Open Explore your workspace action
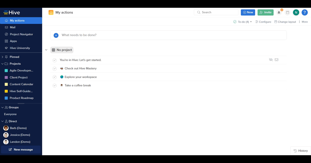The height and width of the screenshot is (163, 311). point(81,77)
